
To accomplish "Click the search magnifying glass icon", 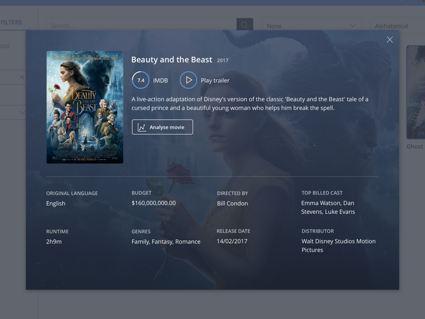I will coord(244,24).
